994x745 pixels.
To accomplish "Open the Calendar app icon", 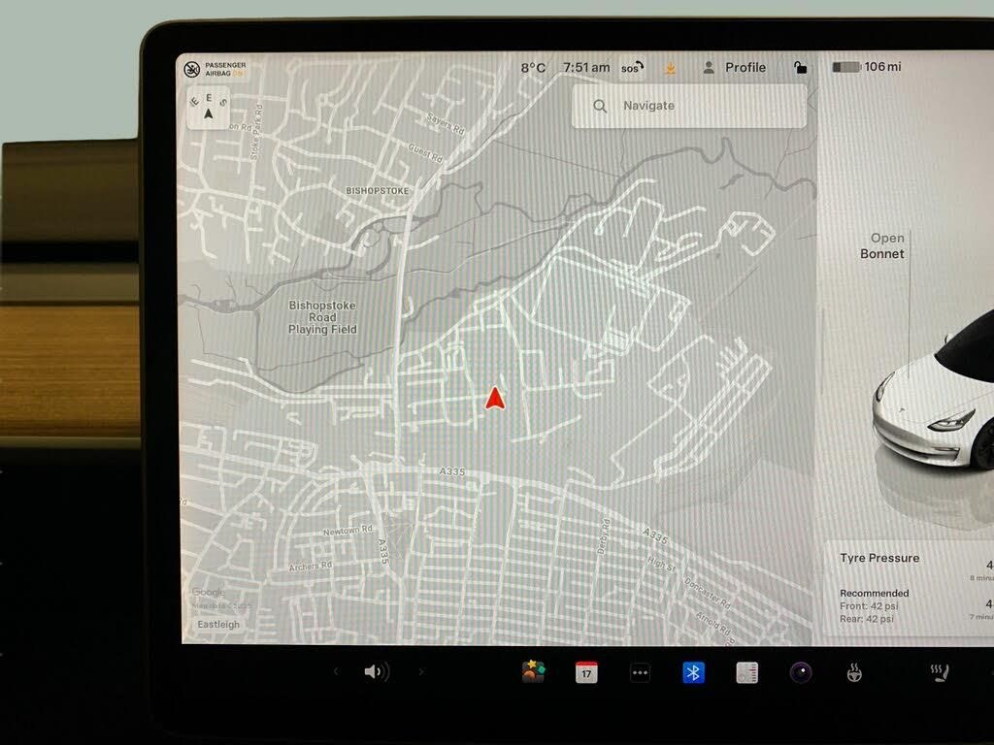I will pos(586,672).
